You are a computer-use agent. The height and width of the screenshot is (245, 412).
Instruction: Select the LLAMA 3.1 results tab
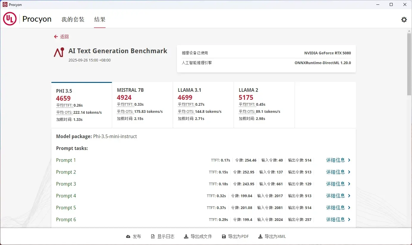click(203, 105)
